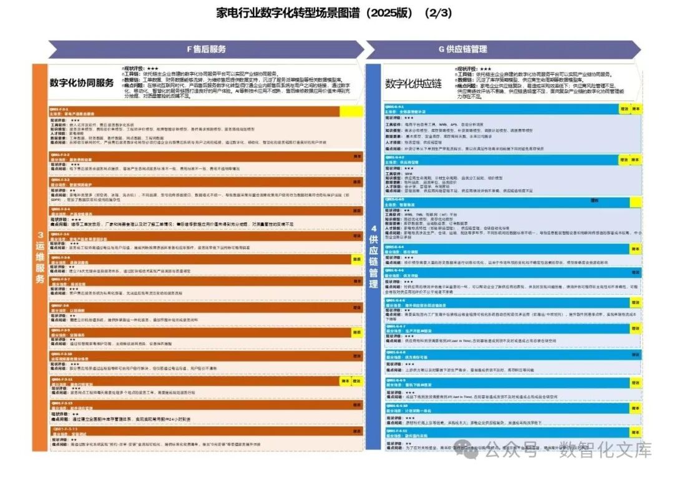This screenshot has height=477, width=674.
Task: Click the 通过建立全面配件库存管理体系 text
Action: [121, 419]
